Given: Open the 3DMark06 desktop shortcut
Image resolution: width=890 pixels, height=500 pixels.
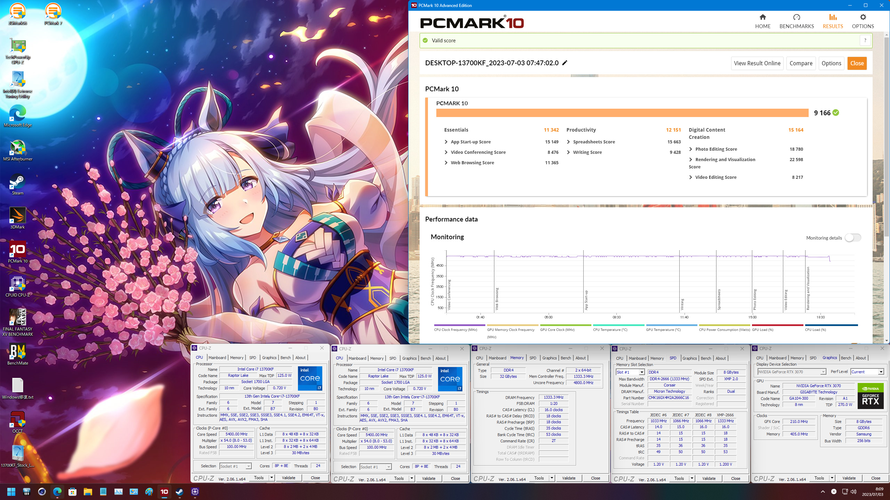Looking at the screenshot, I should pos(17,14).
